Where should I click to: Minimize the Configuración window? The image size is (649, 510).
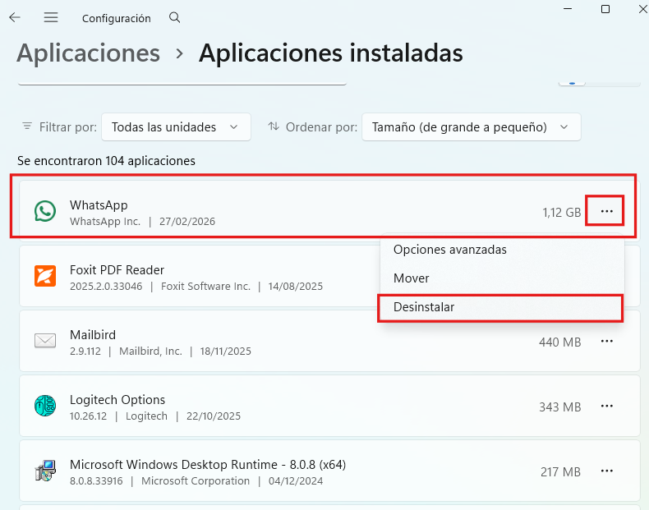tap(568, 9)
